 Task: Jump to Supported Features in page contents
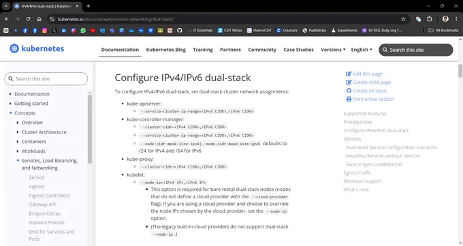point(365,114)
